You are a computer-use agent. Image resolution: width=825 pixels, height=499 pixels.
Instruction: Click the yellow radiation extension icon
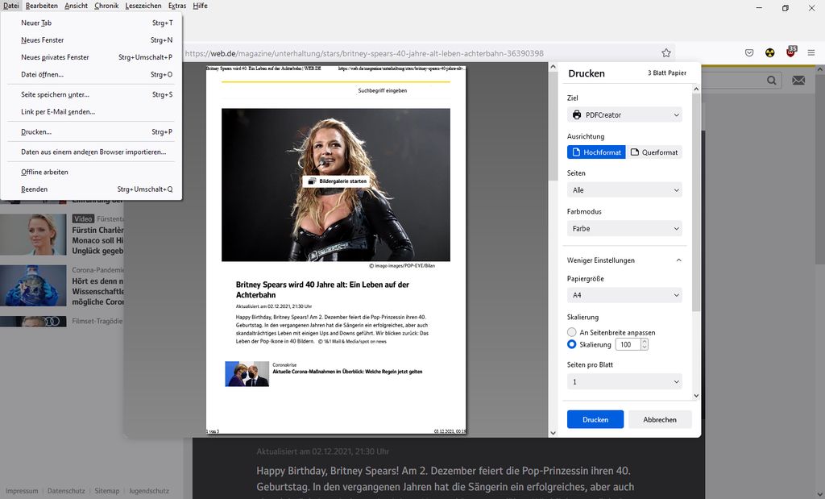coord(770,53)
